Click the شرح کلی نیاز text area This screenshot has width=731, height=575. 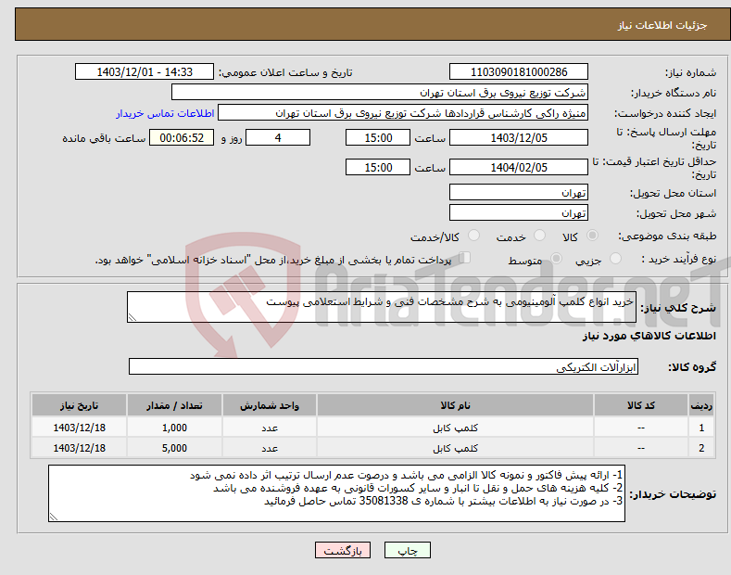pyautogui.click(x=382, y=307)
